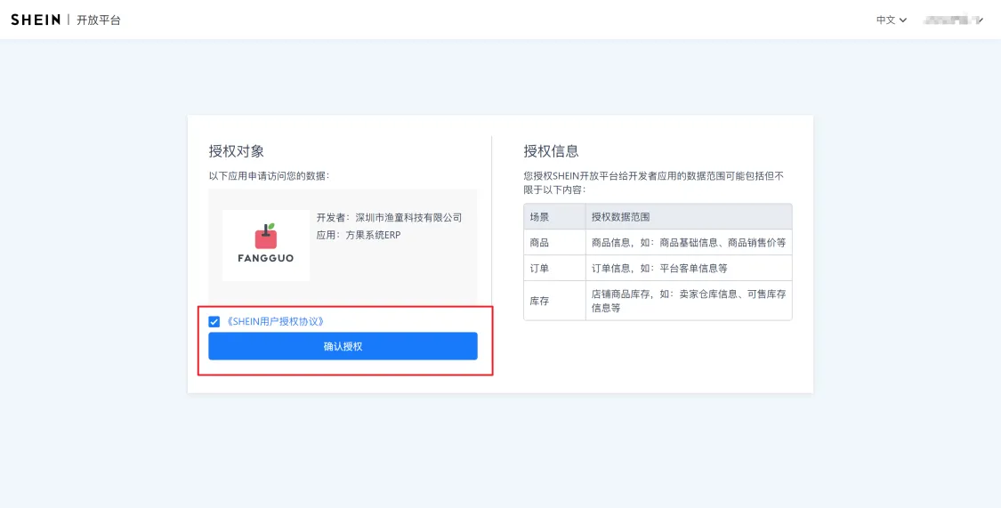This screenshot has height=508, width=1001.
Task: Click the SHEIN logo in header
Action: tap(36, 20)
